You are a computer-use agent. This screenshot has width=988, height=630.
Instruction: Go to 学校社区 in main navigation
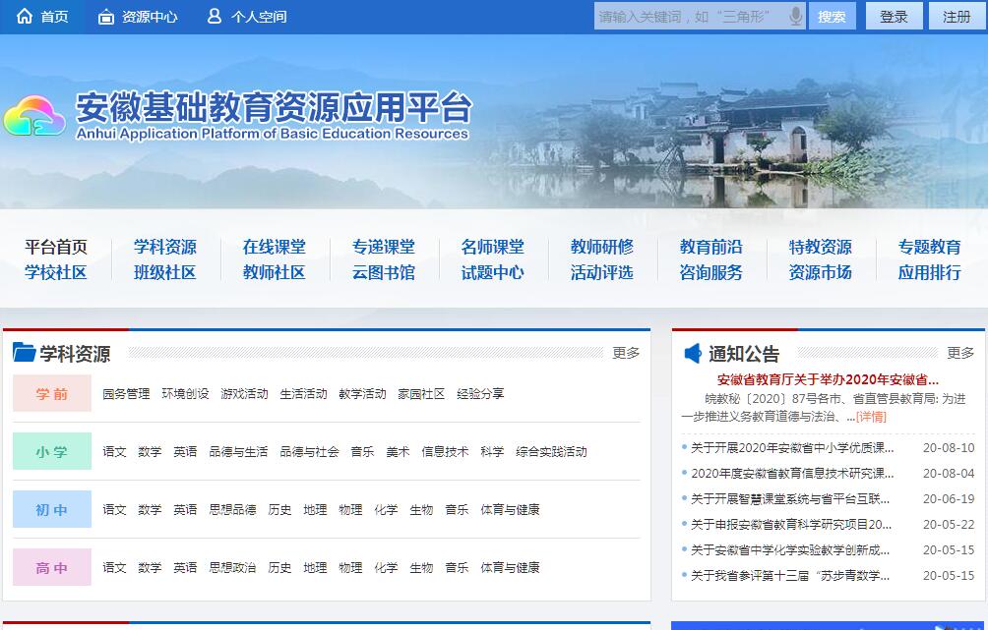point(56,272)
